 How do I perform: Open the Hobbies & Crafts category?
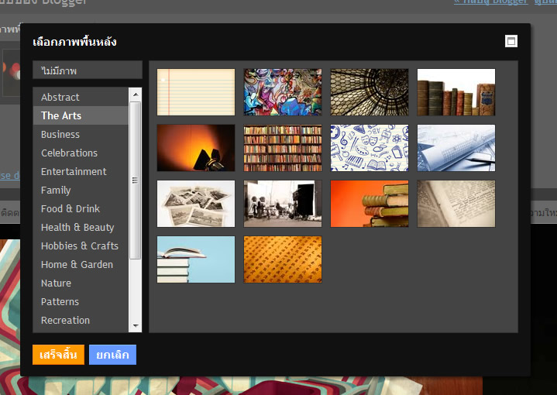(80, 246)
